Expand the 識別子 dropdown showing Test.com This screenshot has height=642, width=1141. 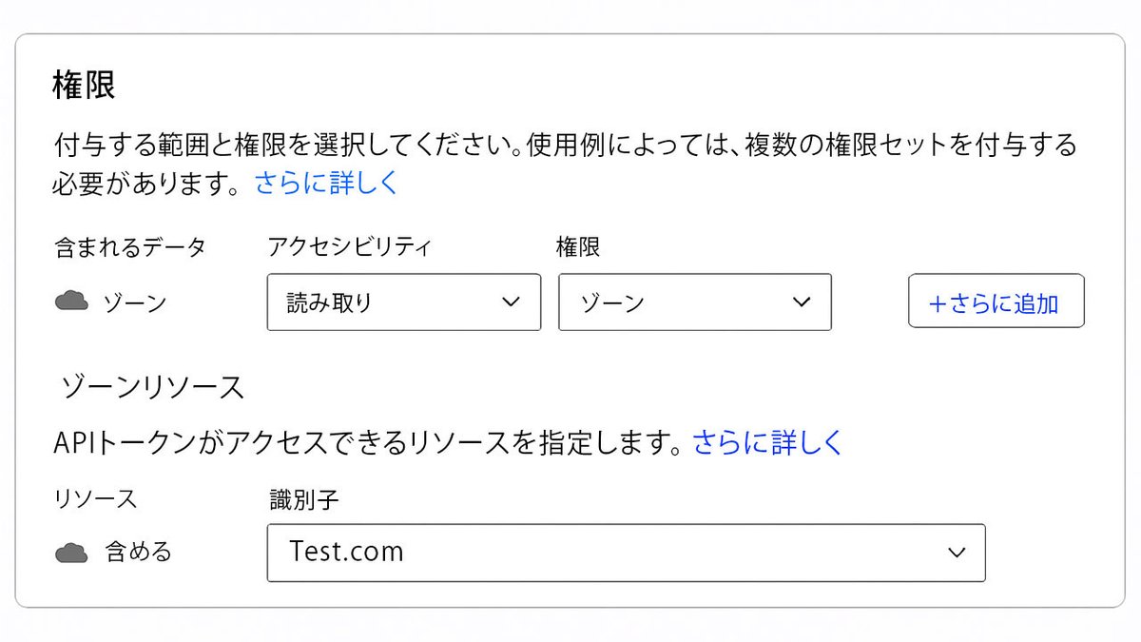point(626,552)
